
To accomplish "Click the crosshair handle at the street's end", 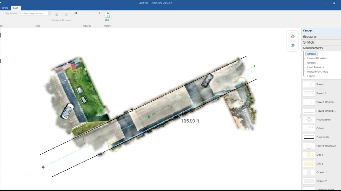I will [43, 167].
